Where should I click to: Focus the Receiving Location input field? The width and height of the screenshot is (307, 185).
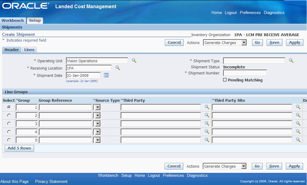tap(89, 68)
